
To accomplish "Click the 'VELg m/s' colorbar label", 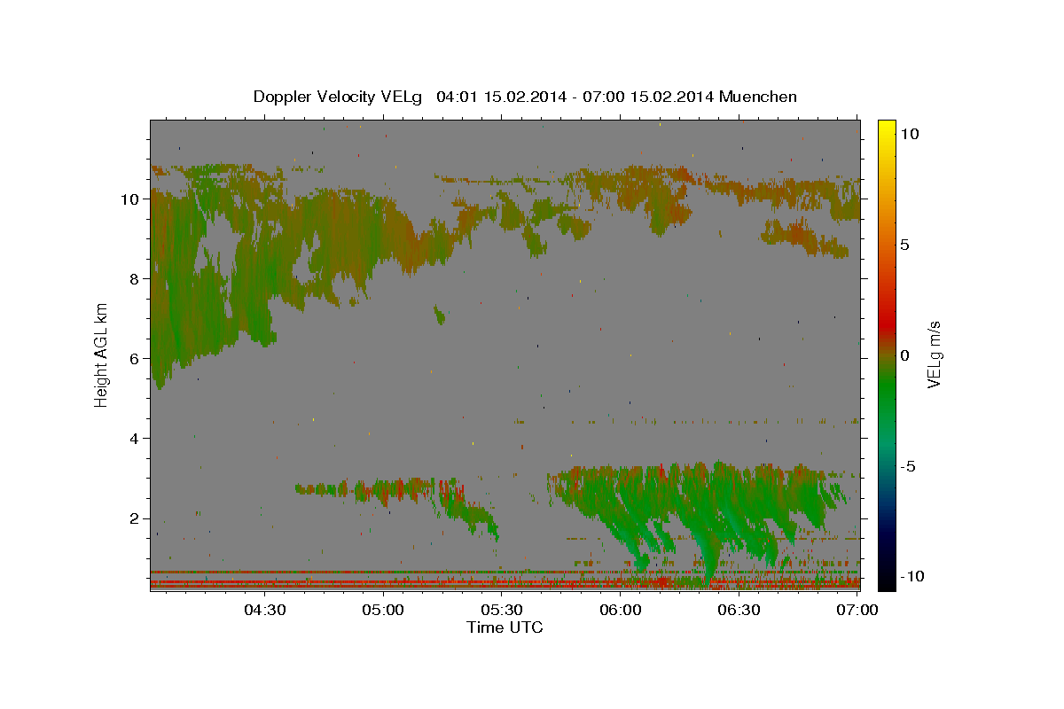I will point(933,354).
